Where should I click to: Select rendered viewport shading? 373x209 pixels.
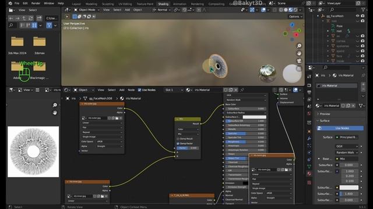point(295,10)
